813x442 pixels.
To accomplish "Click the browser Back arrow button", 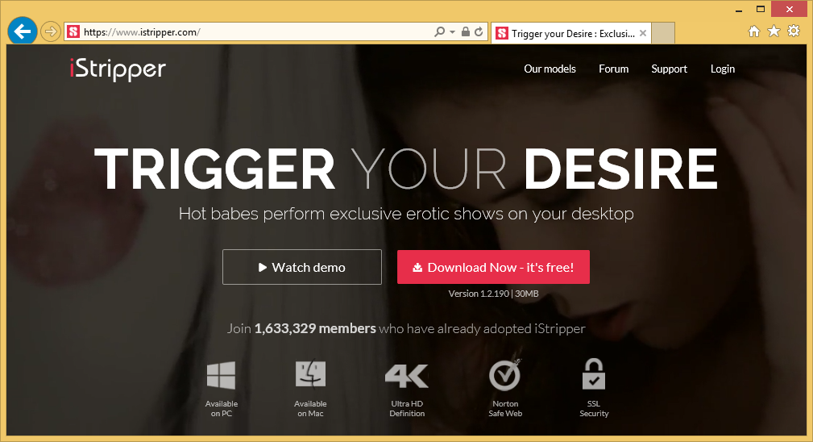I will [21, 31].
